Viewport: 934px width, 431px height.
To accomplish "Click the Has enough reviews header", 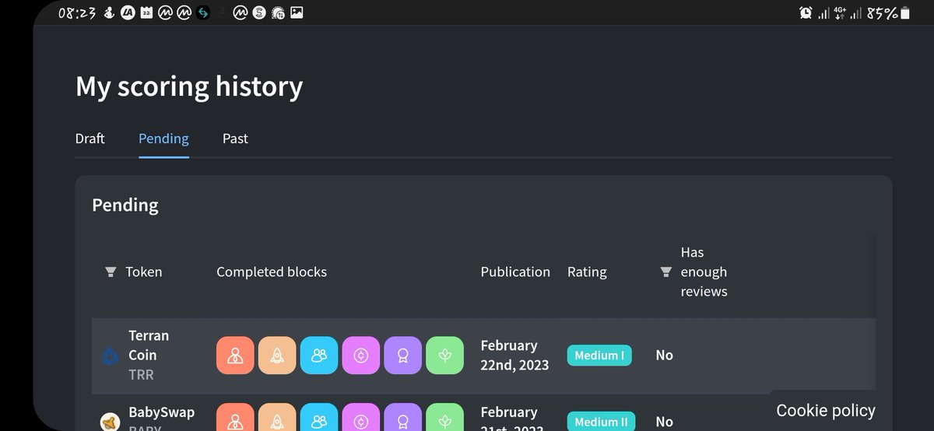I will coord(704,272).
